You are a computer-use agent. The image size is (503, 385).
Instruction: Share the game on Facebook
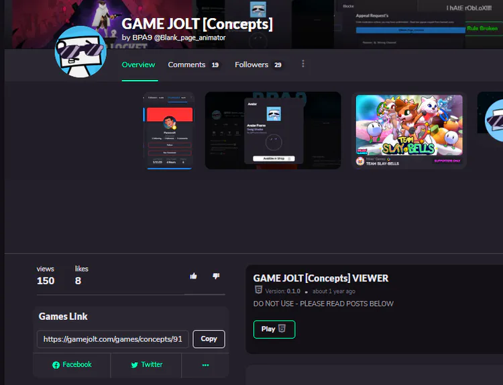pos(72,365)
